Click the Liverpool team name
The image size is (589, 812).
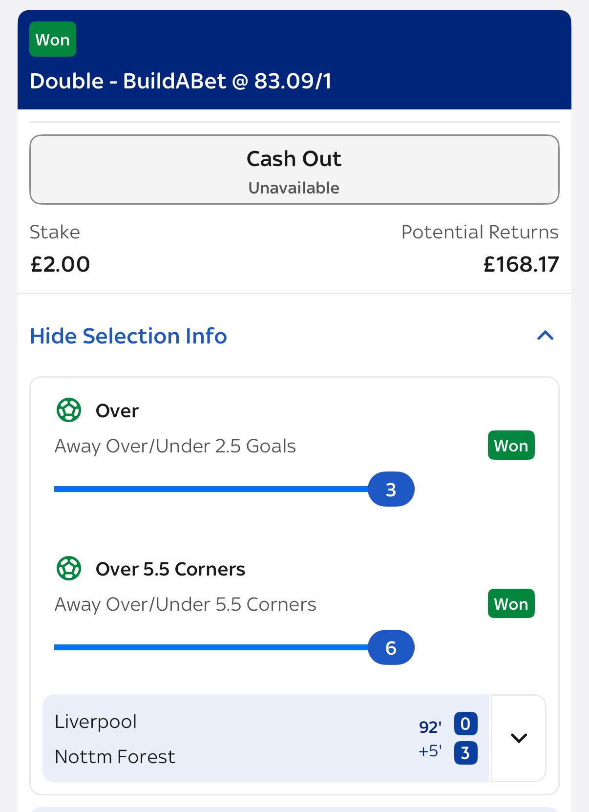point(96,722)
